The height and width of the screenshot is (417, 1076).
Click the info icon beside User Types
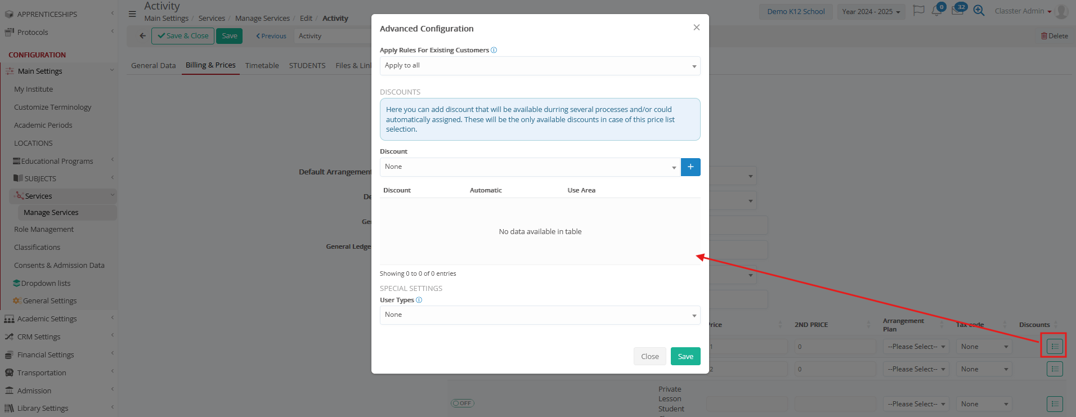419,300
